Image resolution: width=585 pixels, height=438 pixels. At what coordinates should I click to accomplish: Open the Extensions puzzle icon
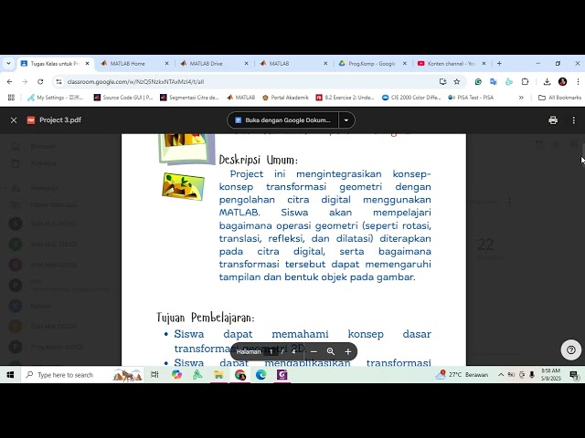click(525, 81)
